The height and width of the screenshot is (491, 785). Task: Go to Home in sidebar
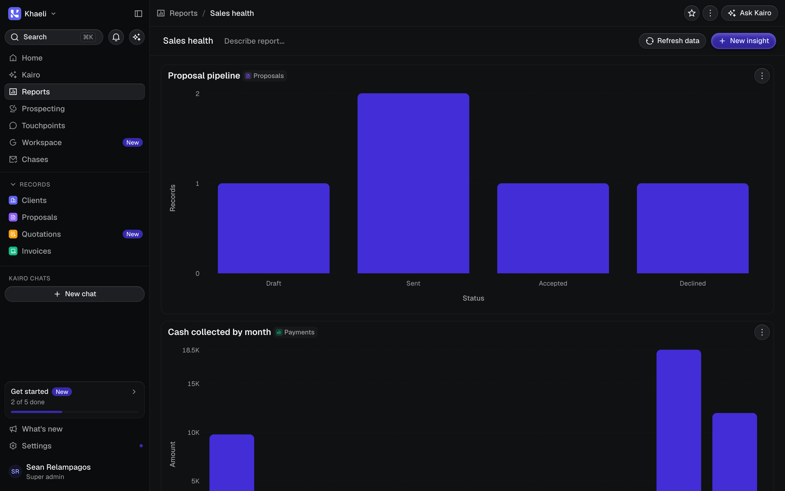pos(75,58)
